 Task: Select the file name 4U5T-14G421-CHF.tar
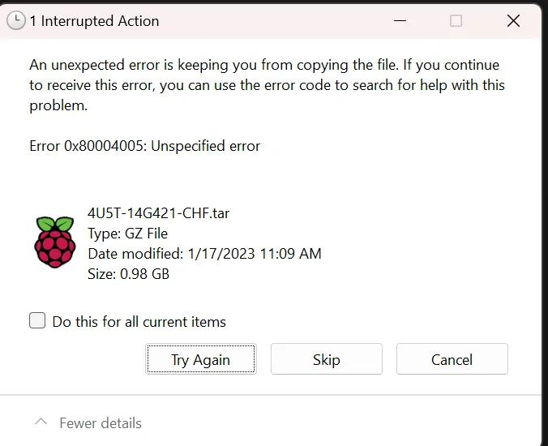click(157, 214)
